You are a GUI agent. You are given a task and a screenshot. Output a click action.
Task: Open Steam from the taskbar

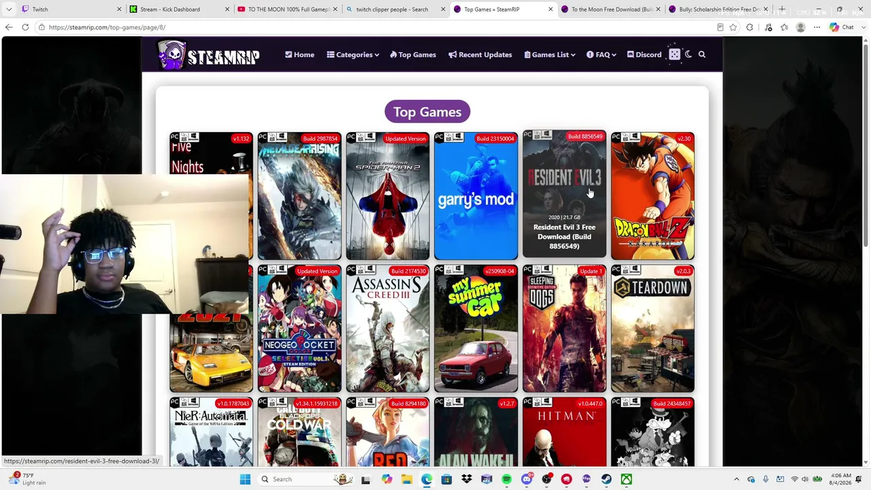(606, 479)
